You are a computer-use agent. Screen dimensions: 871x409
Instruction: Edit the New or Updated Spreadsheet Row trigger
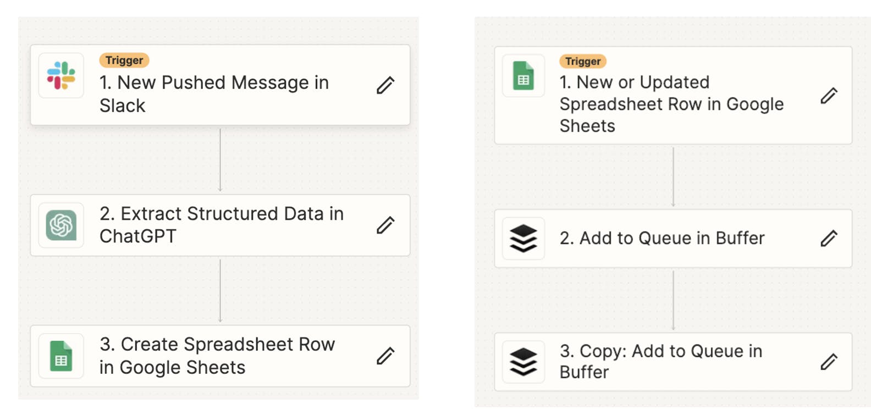(829, 96)
